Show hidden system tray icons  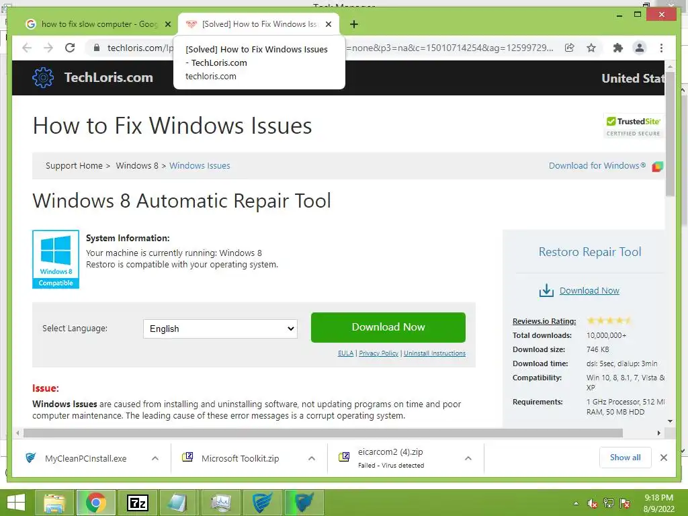coord(576,504)
